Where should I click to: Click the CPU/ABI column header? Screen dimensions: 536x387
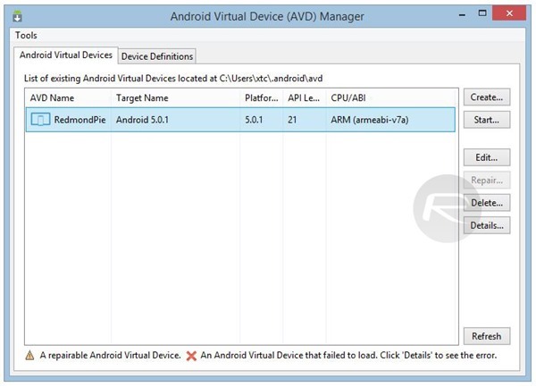coord(392,98)
